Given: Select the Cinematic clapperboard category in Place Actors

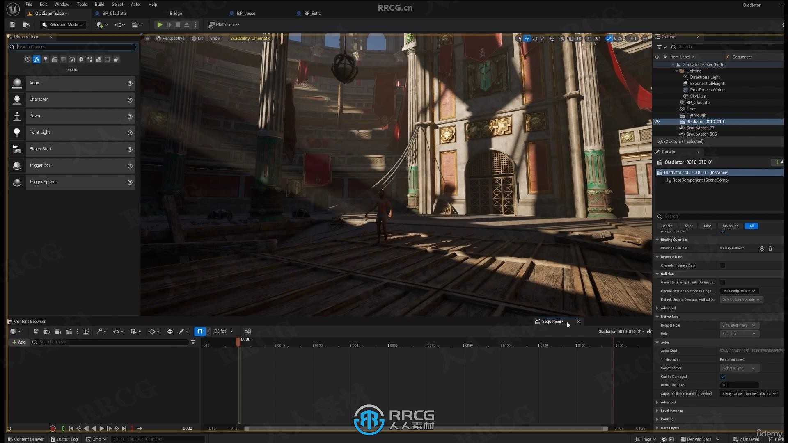Looking at the screenshot, I should [x=54, y=59].
